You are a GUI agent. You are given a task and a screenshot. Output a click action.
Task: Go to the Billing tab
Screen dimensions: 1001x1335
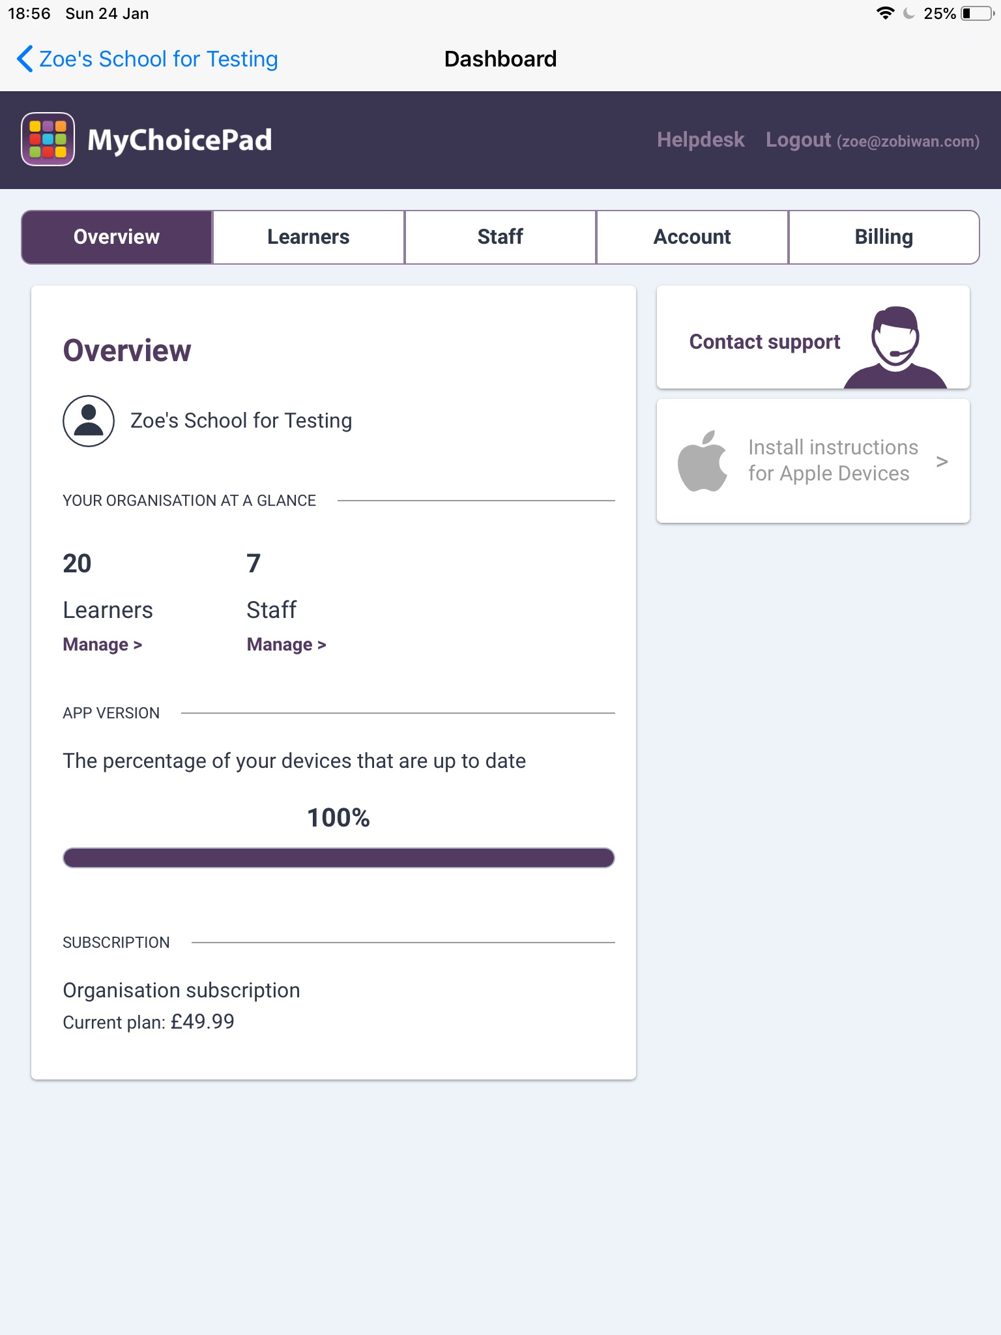tap(884, 237)
